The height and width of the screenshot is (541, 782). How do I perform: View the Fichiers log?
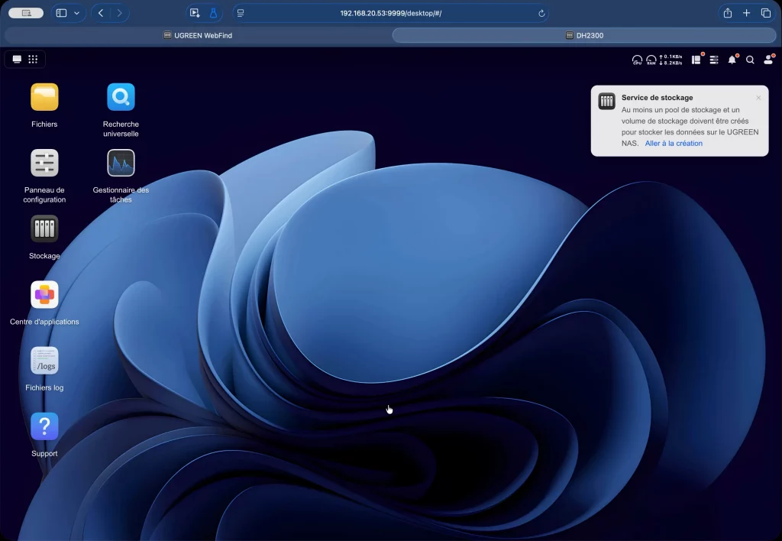[44, 361]
